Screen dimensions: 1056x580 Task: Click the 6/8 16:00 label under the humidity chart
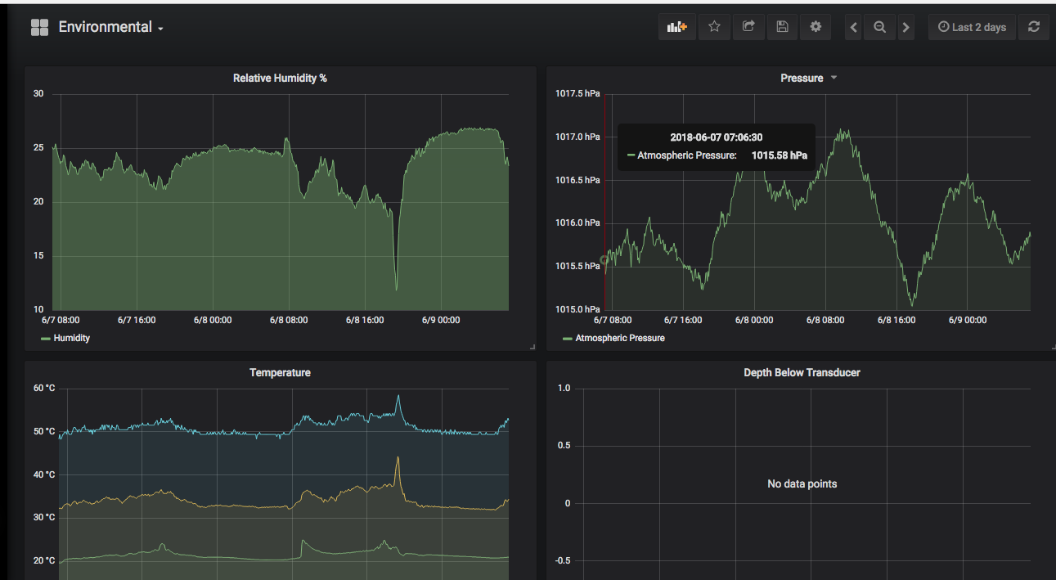365,320
